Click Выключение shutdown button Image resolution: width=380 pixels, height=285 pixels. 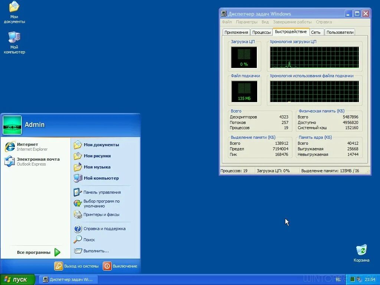(x=120, y=266)
